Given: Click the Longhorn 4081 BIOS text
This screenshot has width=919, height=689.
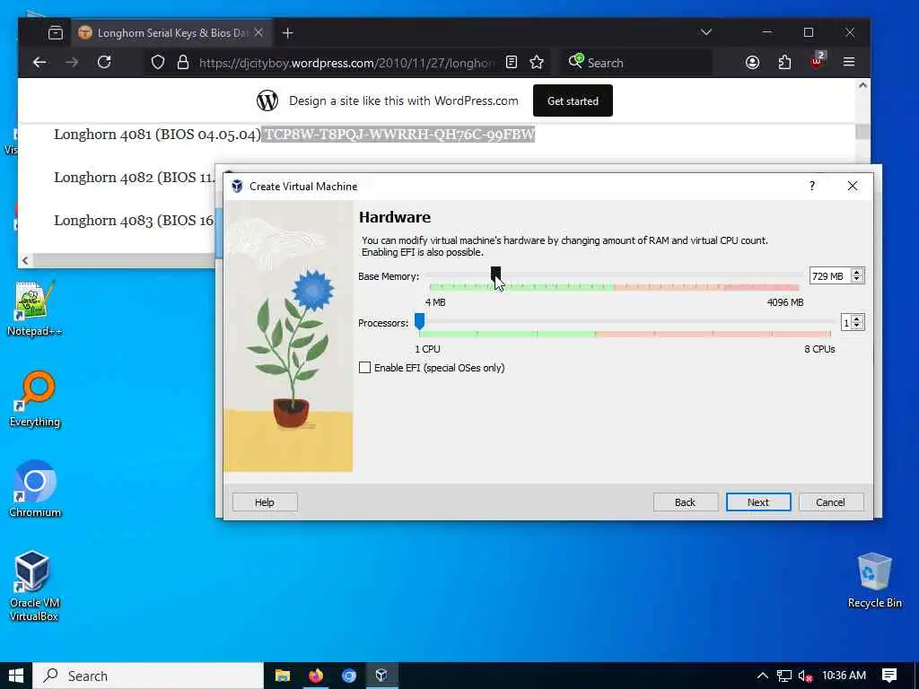Looking at the screenshot, I should tap(157, 135).
